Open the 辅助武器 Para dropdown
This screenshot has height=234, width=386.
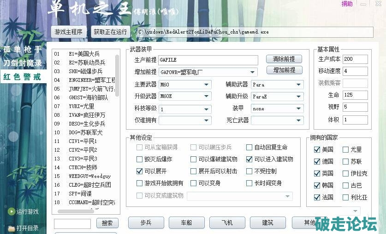coord(299,85)
